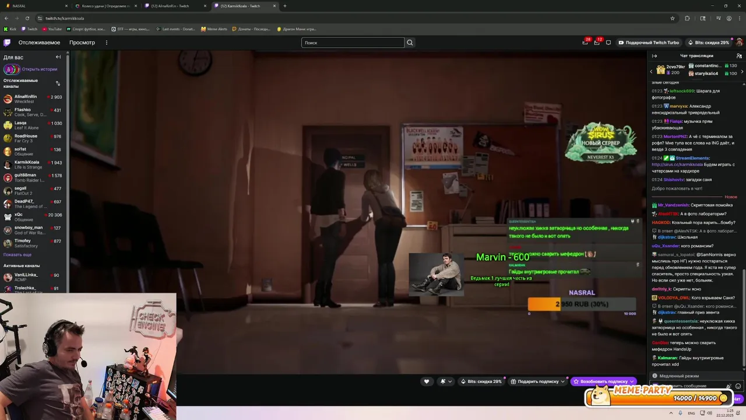Image resolution: width=746 pixels, height=420 pixels.
Task: Click Bits: скидка 29% below the player
Action: coord(481,381)
